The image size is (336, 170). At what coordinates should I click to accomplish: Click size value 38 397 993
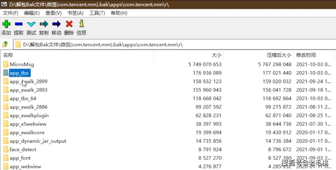pyautogui.click(x=208, y=124)
